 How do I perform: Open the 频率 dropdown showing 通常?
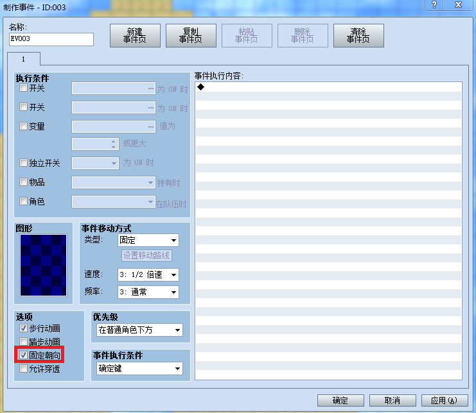148,292
